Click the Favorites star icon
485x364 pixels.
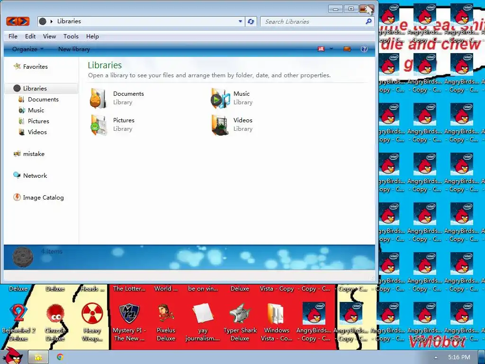(17, 66)
